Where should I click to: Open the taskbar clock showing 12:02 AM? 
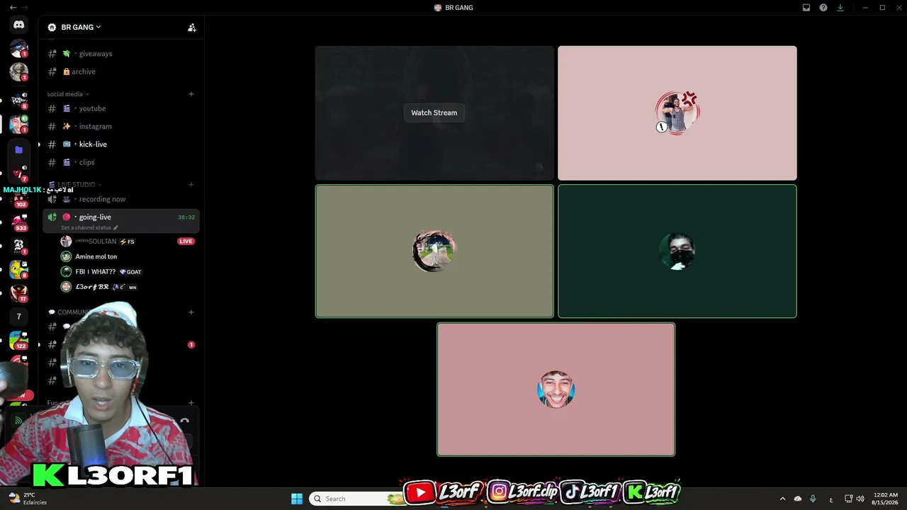[886, 499]
